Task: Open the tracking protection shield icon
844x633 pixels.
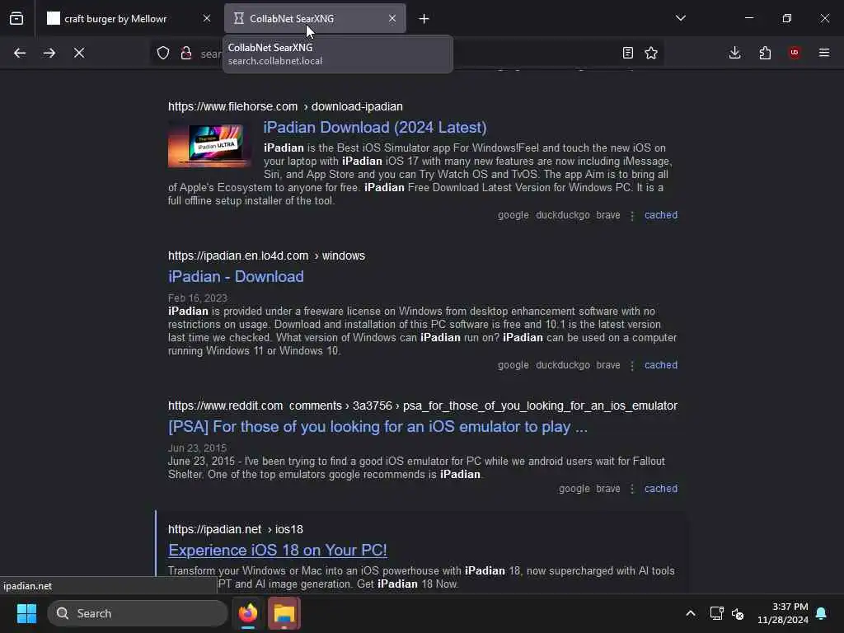Action: click(x=163, y=53)
